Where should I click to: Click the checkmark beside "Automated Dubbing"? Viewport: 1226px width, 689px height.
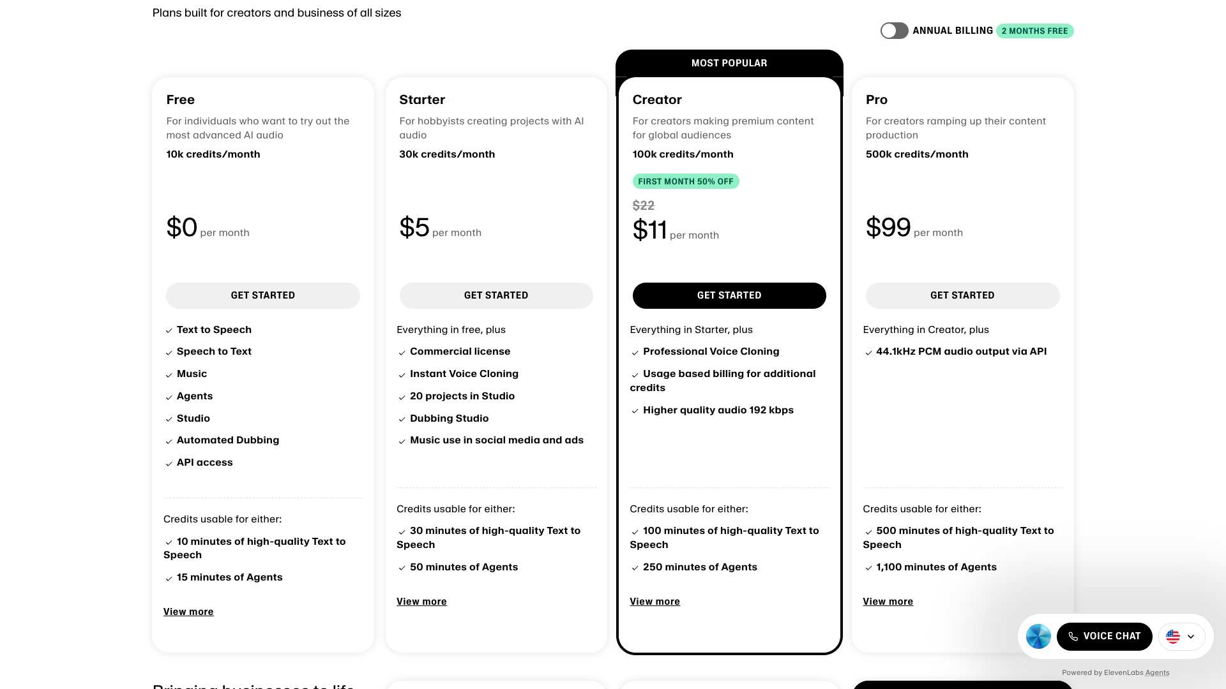tap(169, 441)
